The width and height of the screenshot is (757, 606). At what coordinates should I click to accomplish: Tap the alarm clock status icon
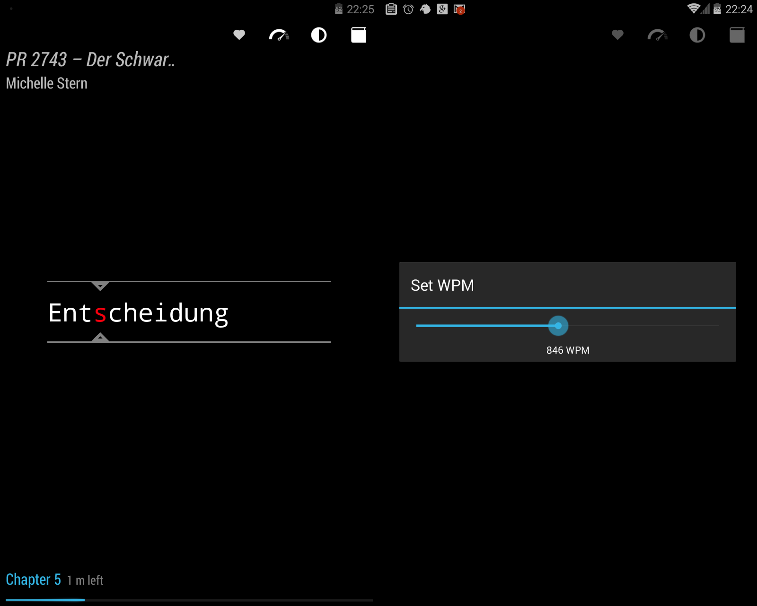(408, 9)
